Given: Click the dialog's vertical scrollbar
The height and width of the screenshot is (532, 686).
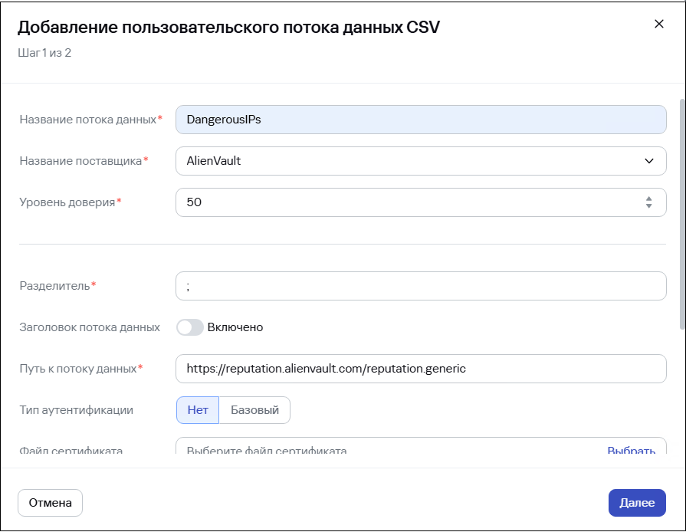Looking at the screenshot, I should point(682,215).
